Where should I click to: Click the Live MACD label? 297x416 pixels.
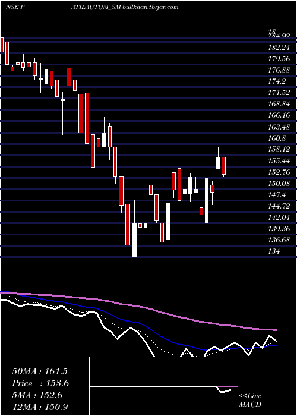coord(250,401)
